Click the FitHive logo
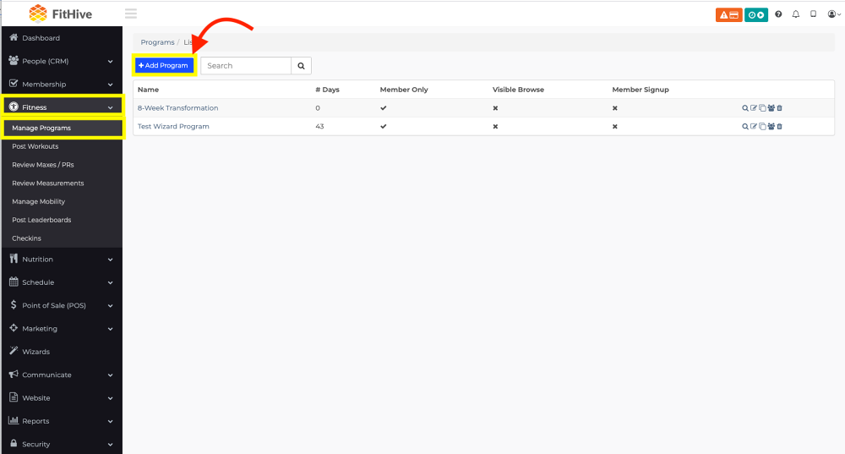The width and height of the screenshot is (845, 454). point(60,14)
